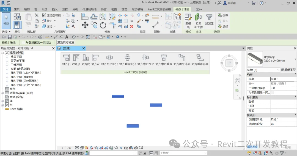Click the red Delete X icon
Image resolution: width=297 pixels, height=156 pixels.
point(132,26)
